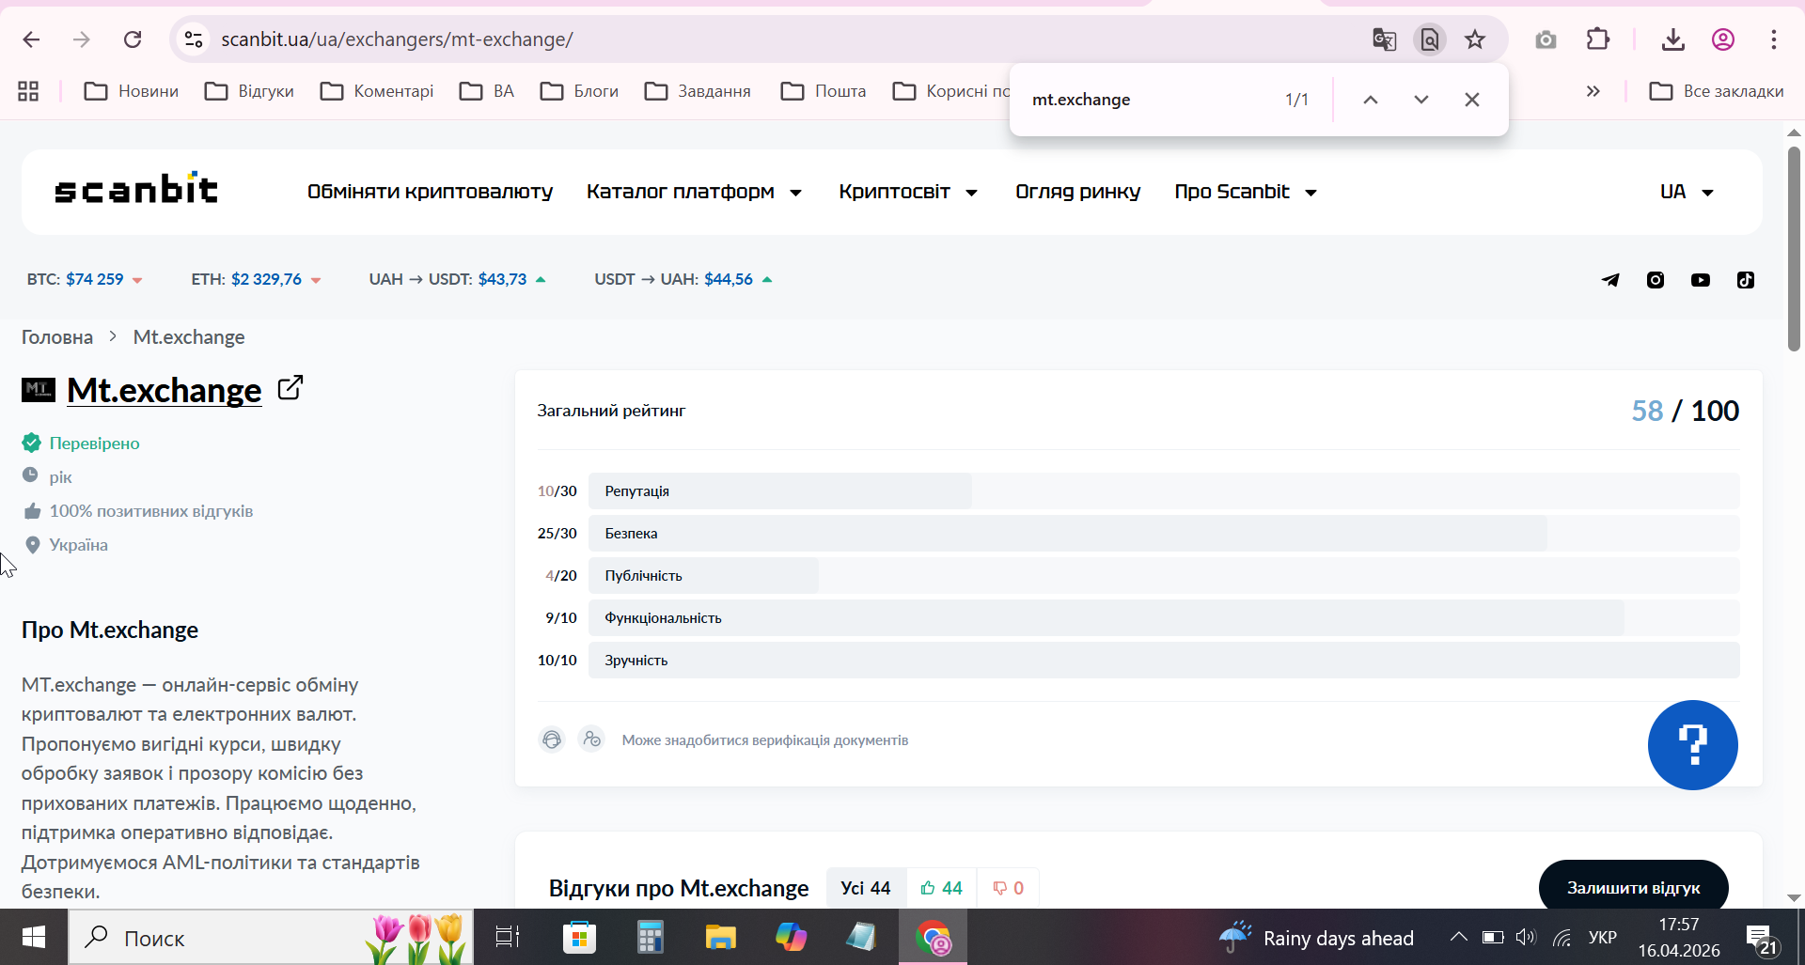Go to Головна breadcrumb link
The image size is (1805, 965).
(x=57, y=337)
